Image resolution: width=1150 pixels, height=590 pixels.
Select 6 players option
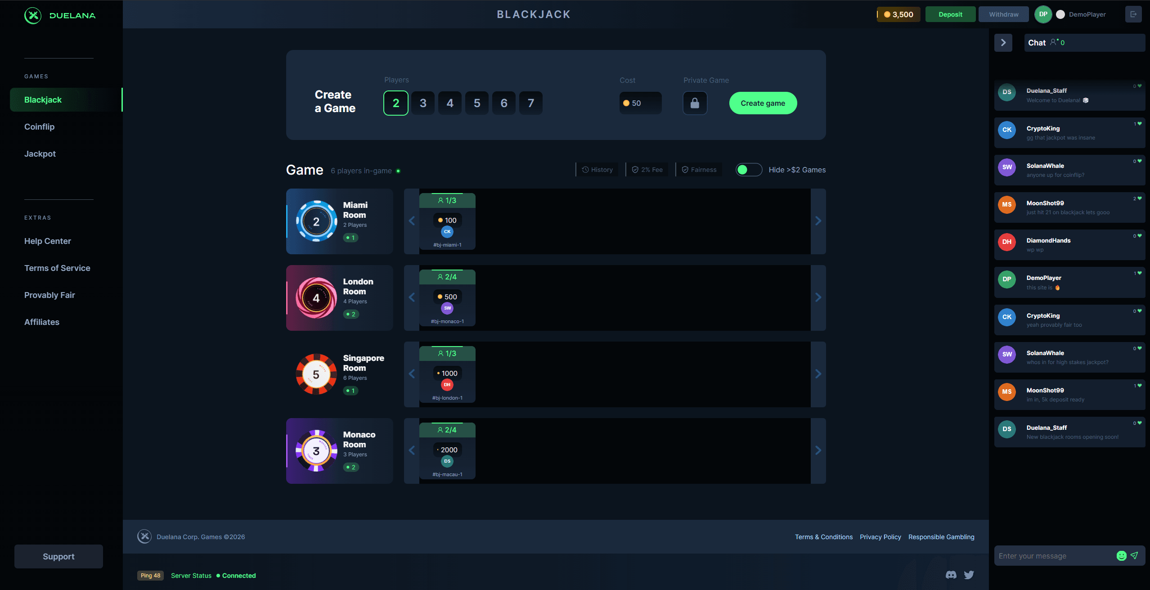(x=504, y=103)
